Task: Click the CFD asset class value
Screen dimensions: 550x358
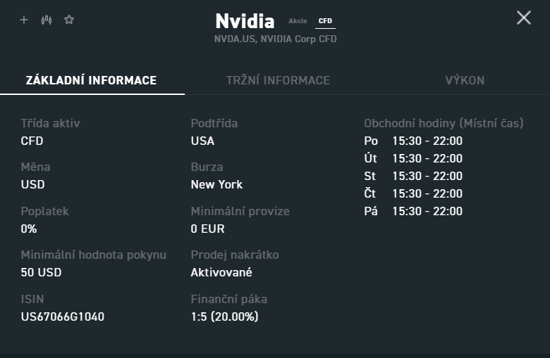Action: [32, 141]
